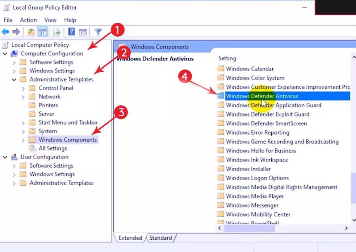Click the Up one level folder icon
This screenshot has width=356, height=252.
click(31, 32)
